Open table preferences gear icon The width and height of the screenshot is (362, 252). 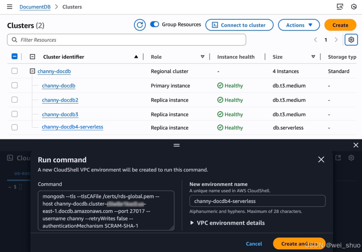pyautogui.click(x=351, y=40)
